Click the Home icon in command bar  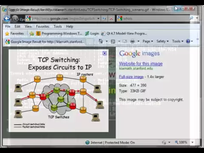101,41
